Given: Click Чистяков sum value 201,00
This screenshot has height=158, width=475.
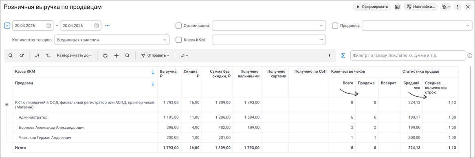Looking at the screenshot, I should 224,137.
